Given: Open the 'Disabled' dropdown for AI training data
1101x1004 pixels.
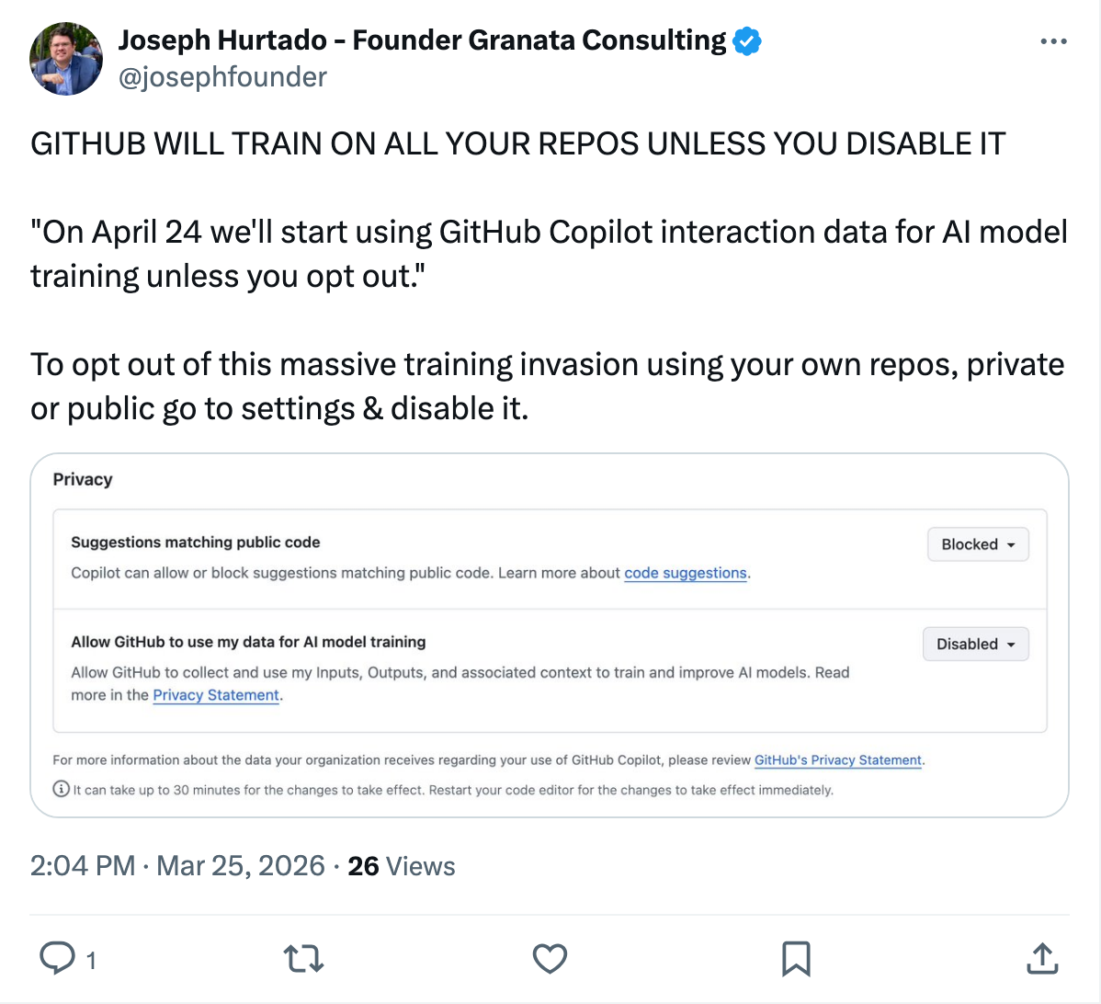Looking at the screenshot, I should tap(975, 644).
